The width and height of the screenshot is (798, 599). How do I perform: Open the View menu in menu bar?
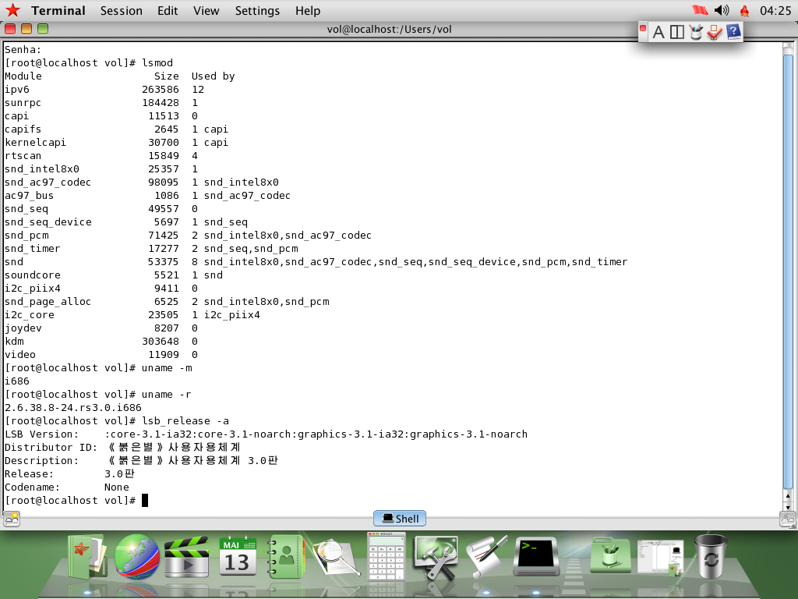click(207, 11)
